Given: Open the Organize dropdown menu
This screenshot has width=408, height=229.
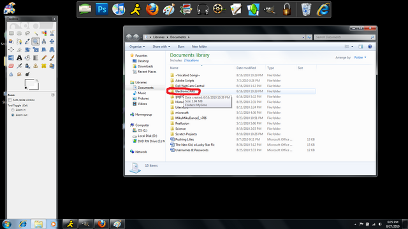Looking at the screenshot, I should click(137, 46).
